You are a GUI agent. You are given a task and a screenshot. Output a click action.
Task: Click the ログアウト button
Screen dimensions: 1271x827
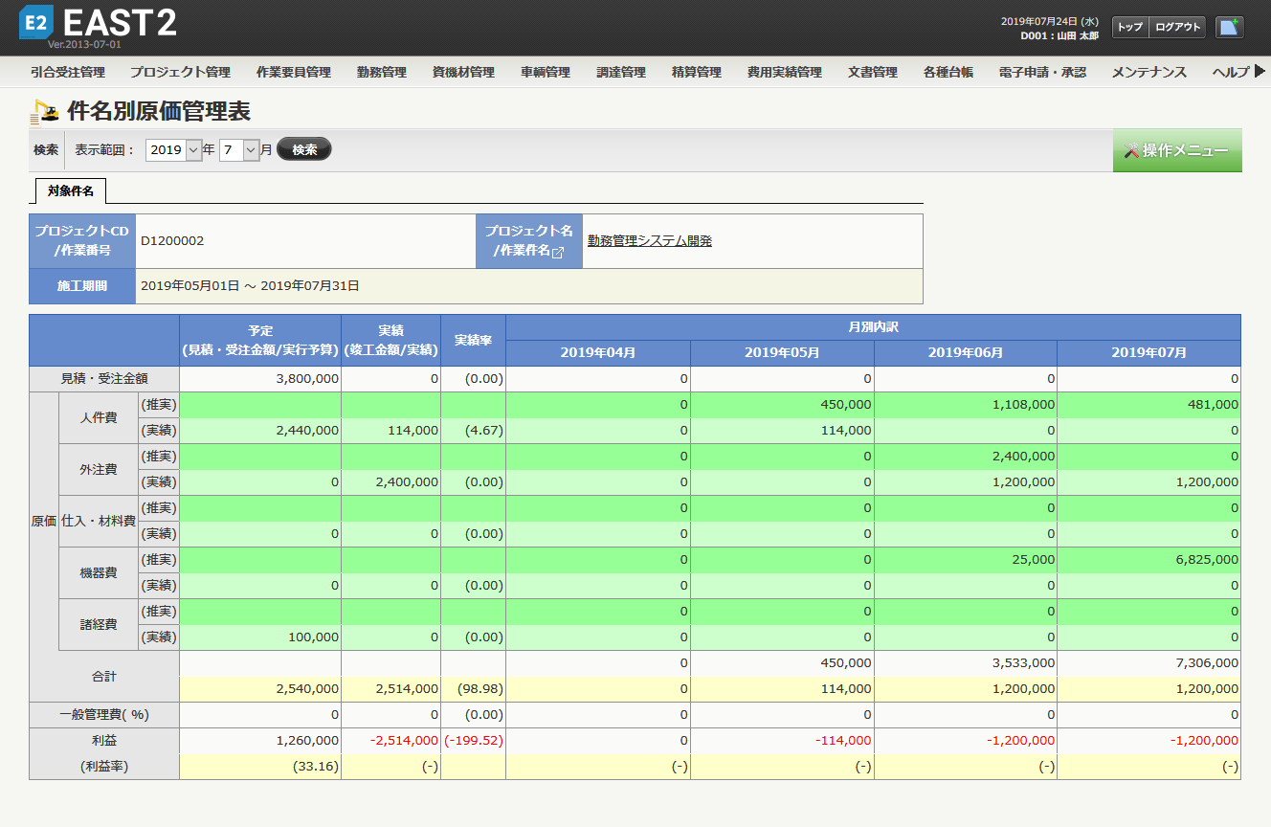[1177, 27]
